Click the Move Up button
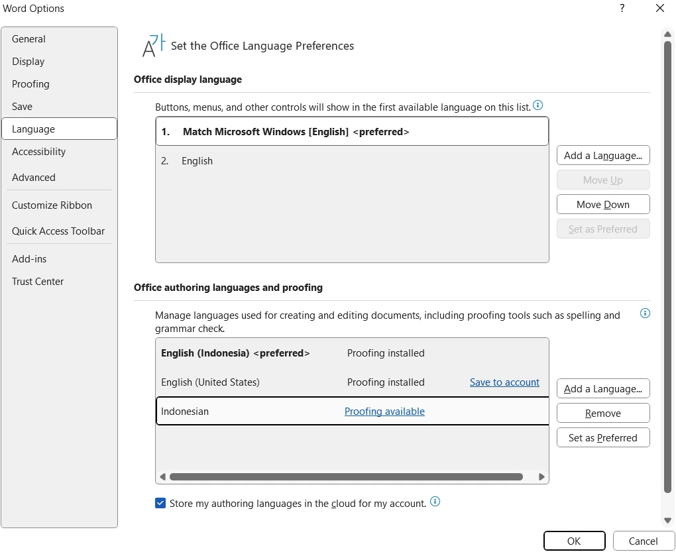The width and height of the screenshot is (676, 554). click(x=602, y=180)
